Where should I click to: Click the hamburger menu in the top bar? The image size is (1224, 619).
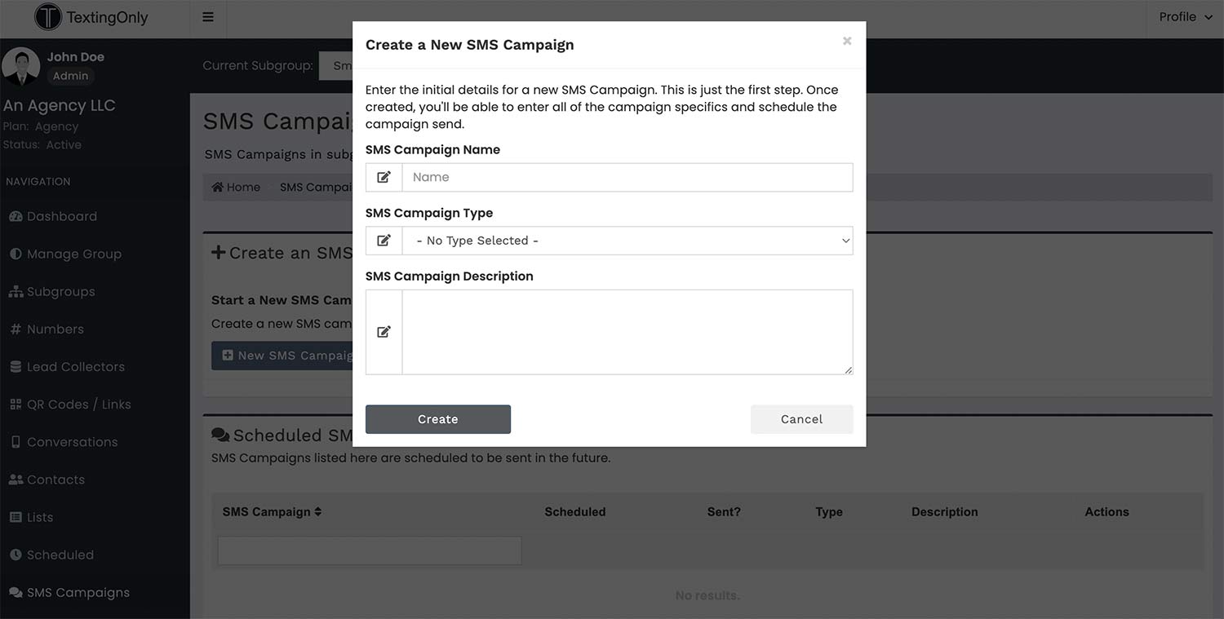[208, 16]
